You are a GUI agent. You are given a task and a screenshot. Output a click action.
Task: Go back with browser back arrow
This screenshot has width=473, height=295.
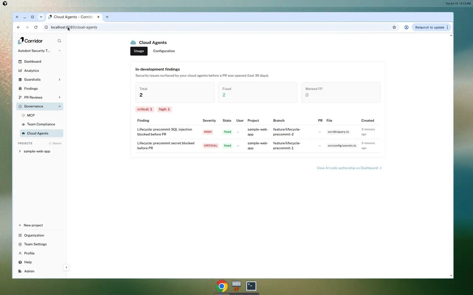[x=18, y=27]
